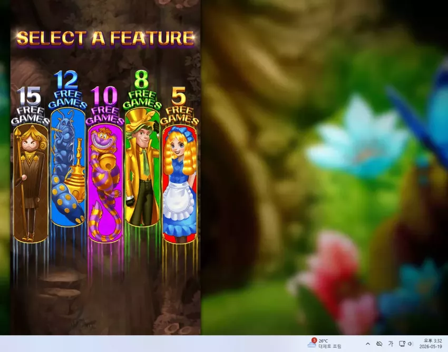Image resolution: width=448 pixels, height=352 pixels.
Task: Open the network display tray icon
Action: point(402,344)
